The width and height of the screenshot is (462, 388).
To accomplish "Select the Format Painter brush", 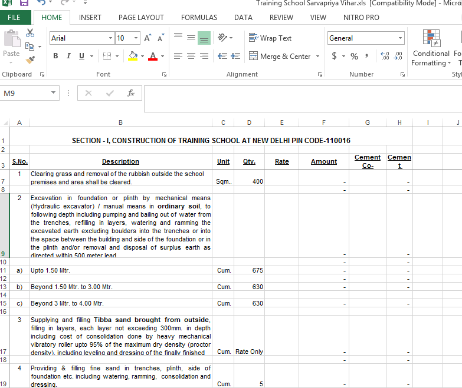I will (x=30, y=59).
